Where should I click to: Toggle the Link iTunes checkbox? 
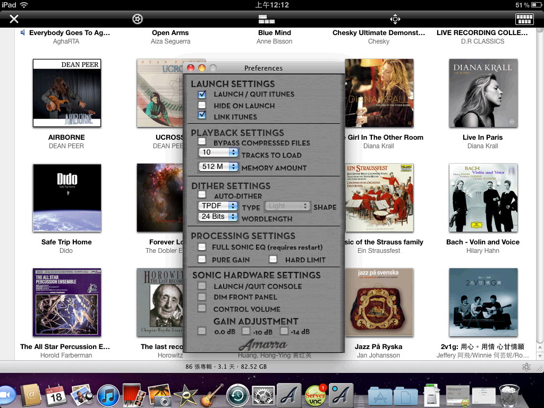coord(201,115)
